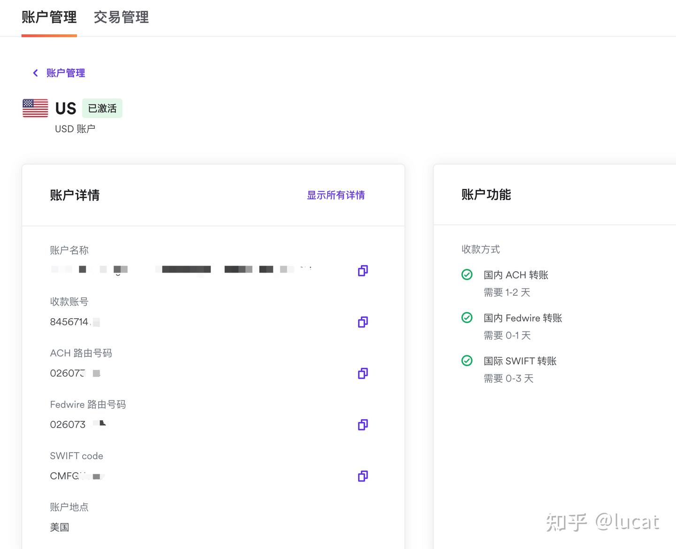This screenshot has width=676, height=549.
Task: Open 账户管理 via the back link
Action: coord(65,72)
